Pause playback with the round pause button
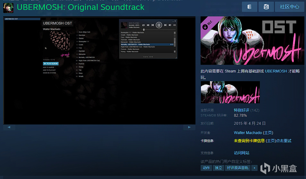Image resolution: width=306 pixels, height=179 pixels. click(159, 25)
